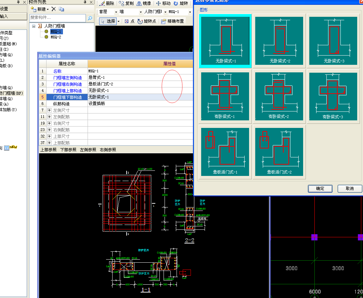Click the X delete icon in component list
Image resolution: width=363 pixels, height=298 pixels.
pos(53,9)
